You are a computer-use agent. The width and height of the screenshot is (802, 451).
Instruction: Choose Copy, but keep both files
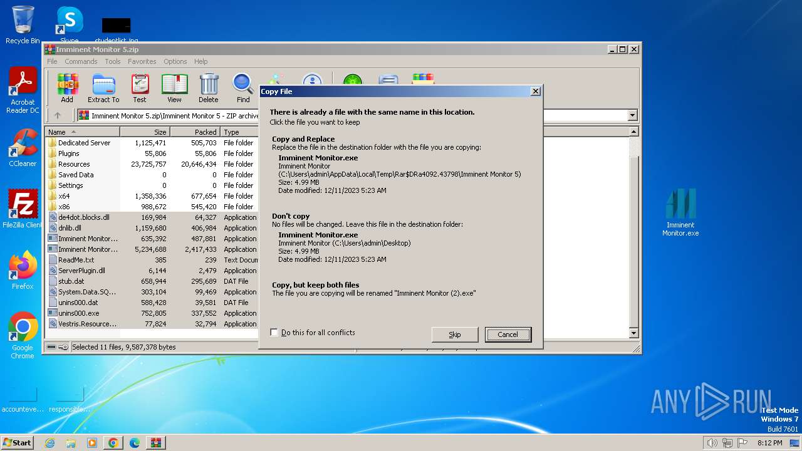tap(401, 289)
